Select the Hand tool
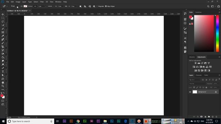221x124 pixels. (3, 82)
